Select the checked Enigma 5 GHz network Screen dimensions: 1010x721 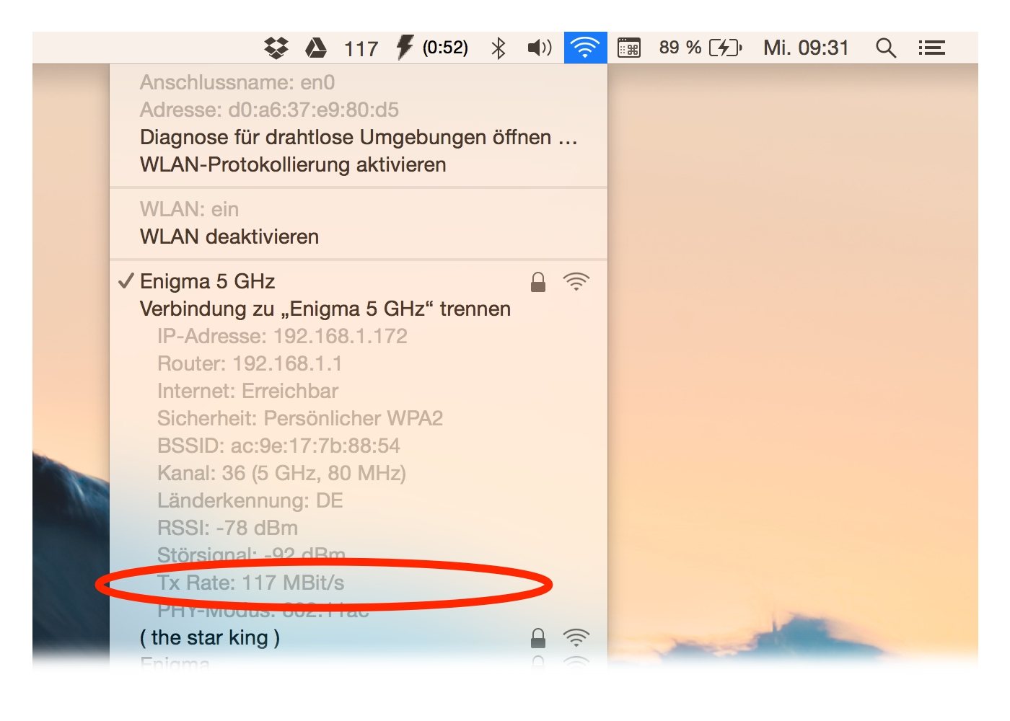(x=208, y=281)
